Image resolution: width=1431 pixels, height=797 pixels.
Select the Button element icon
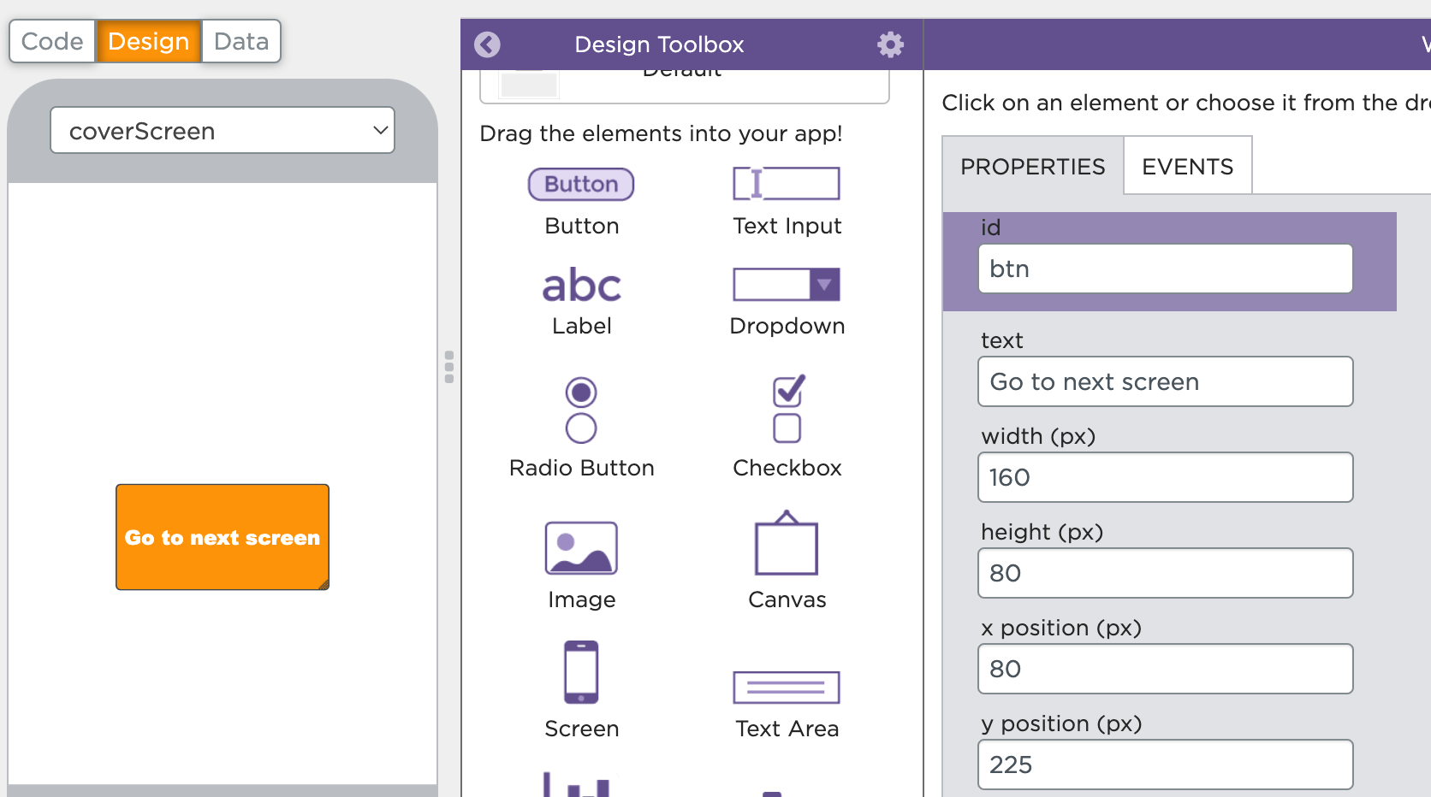(581, 184)
